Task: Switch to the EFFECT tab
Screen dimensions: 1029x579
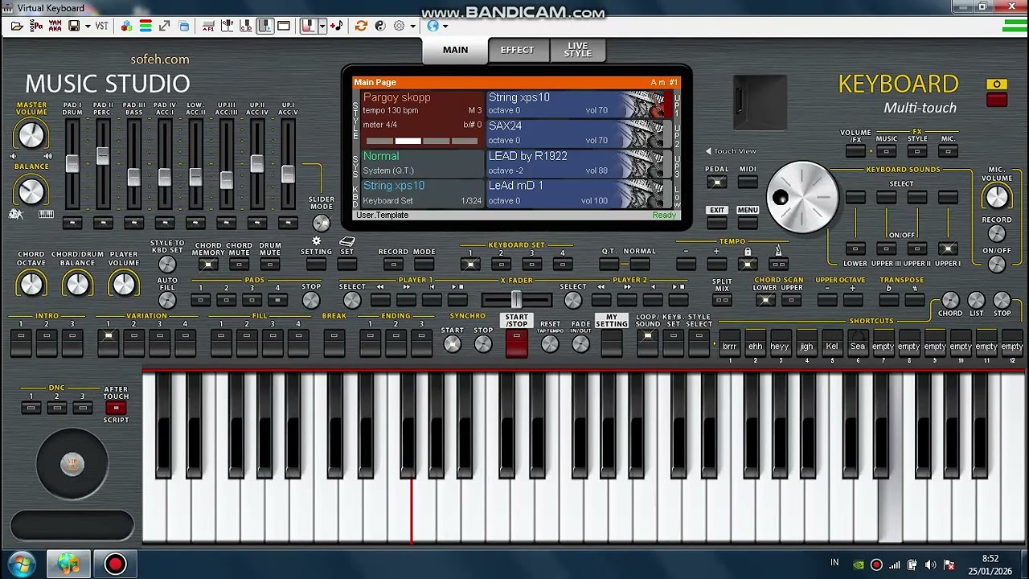Action: tap(517, 50)
